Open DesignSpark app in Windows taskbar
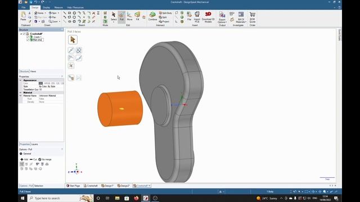Screen dimensions: 360x202 [x=146, y=198]
